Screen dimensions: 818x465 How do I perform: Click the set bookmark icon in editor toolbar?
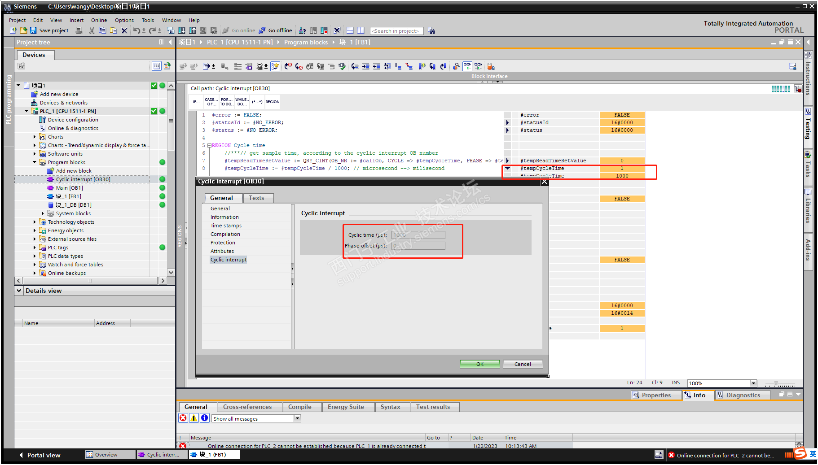tap(422, 66)
